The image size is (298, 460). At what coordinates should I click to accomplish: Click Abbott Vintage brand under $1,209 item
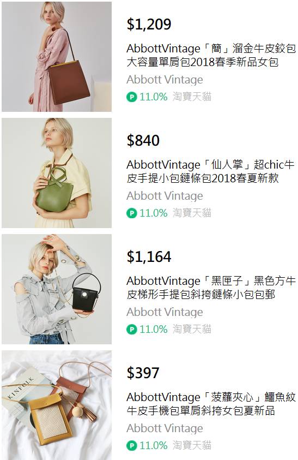pyautogui.click(x=165, y=80)
